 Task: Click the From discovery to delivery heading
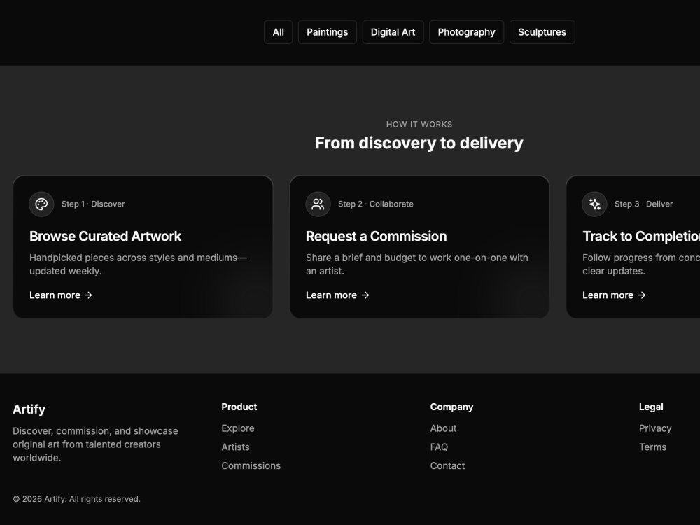[x=419, y=143]
